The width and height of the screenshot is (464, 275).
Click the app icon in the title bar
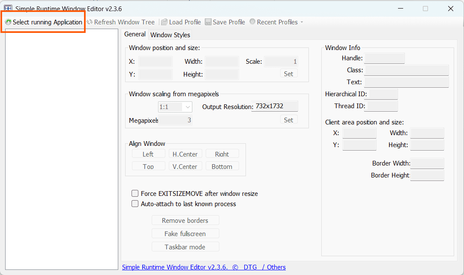pos(8,7)
